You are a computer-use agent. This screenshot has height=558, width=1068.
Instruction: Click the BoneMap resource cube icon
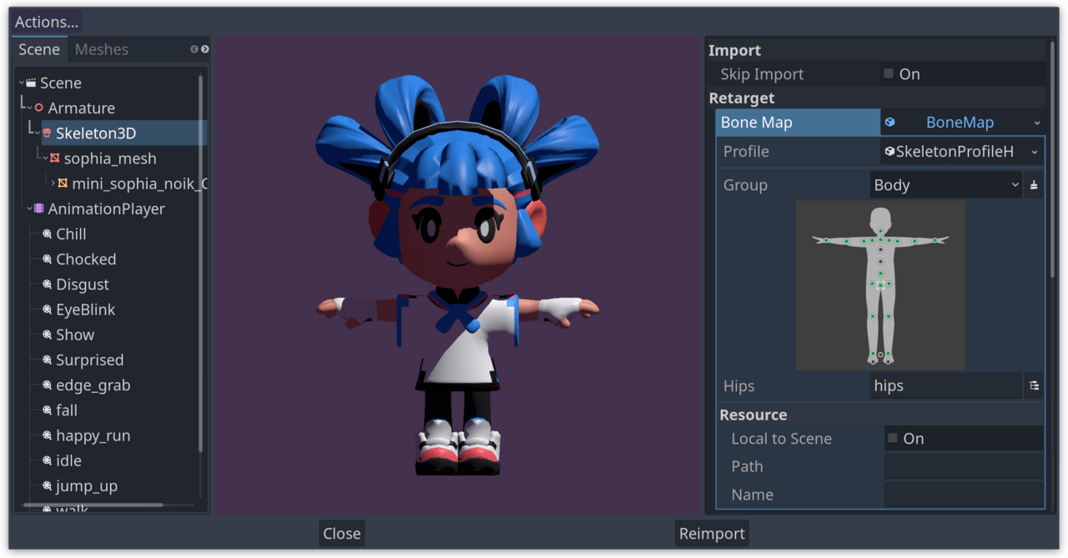(890, 123)
